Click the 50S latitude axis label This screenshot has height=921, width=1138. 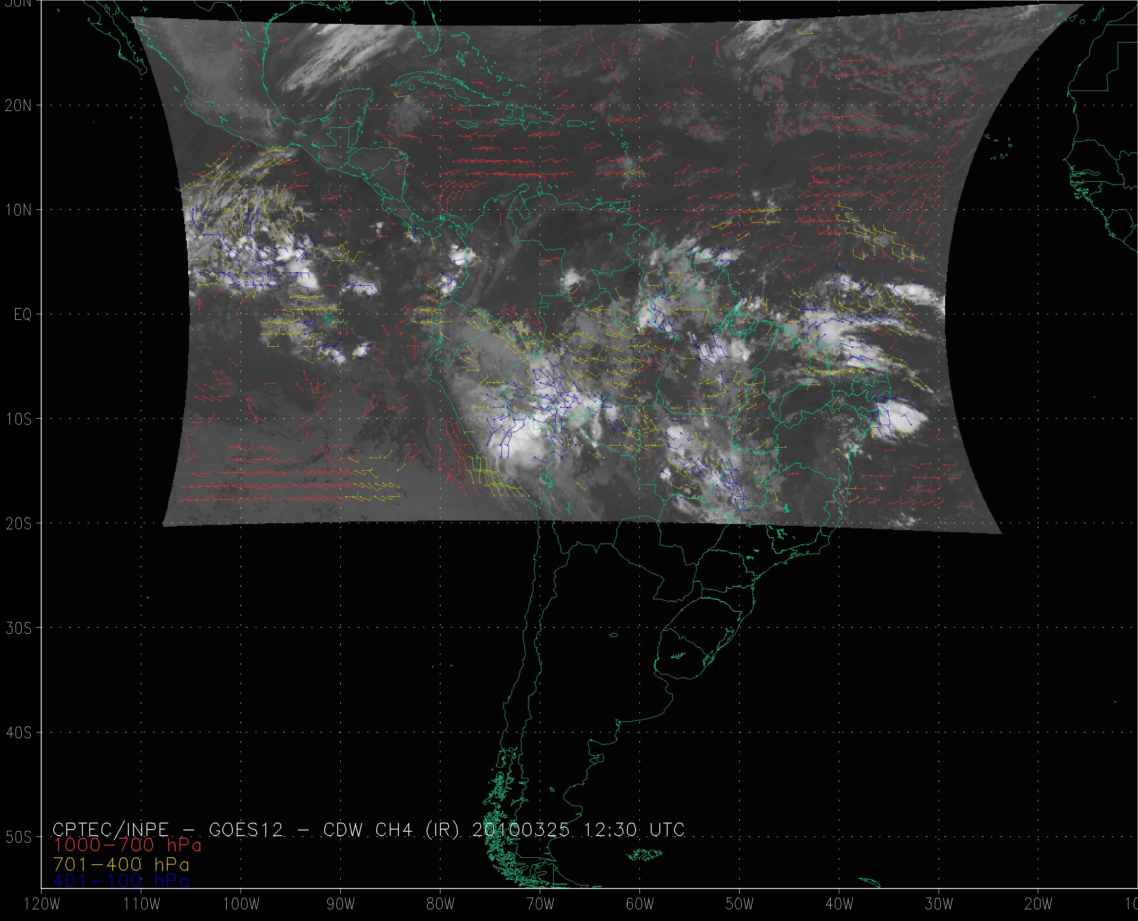[x=18, y=837]
